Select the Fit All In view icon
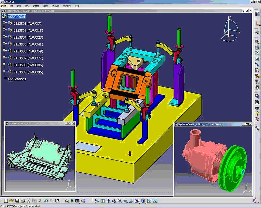This screenshot has height=208, width=261. (103, 201)
